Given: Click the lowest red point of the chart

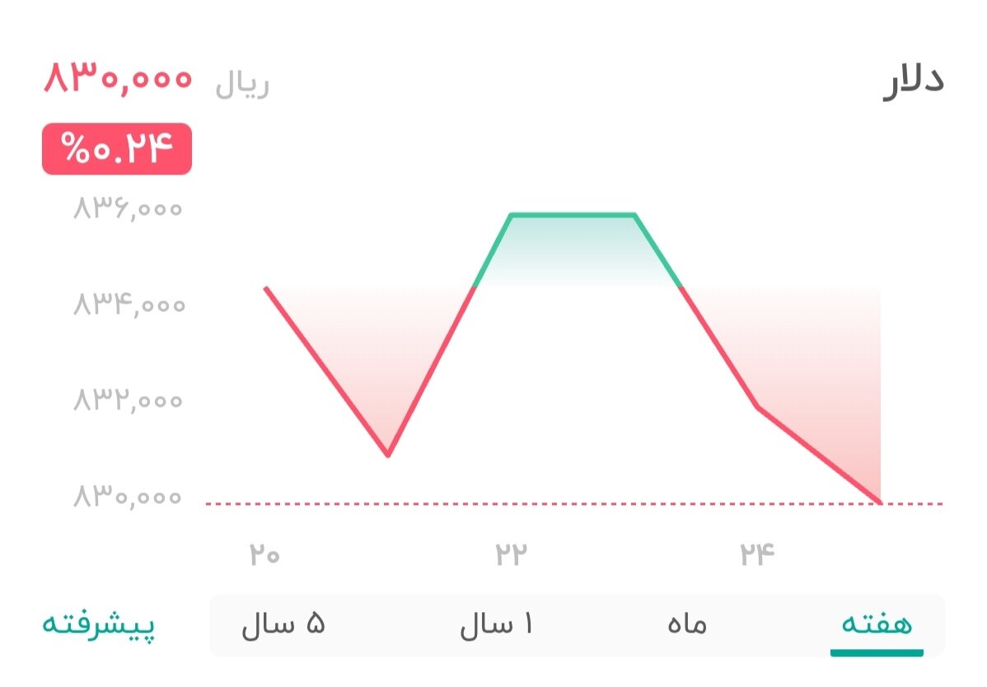Looking at the screenshot, I should tap(389, 454).
